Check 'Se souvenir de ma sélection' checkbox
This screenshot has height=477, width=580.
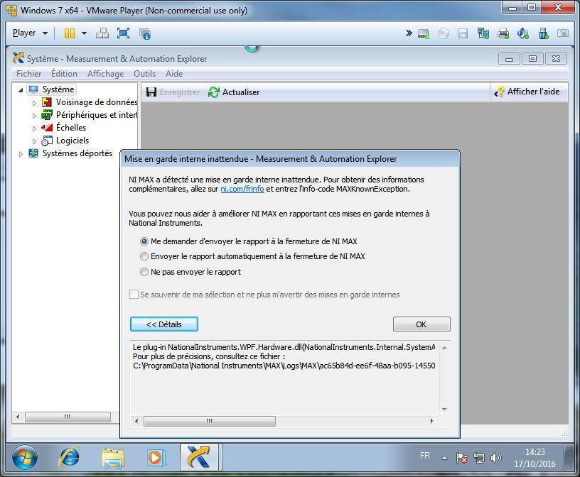click(x=134, y=295)
